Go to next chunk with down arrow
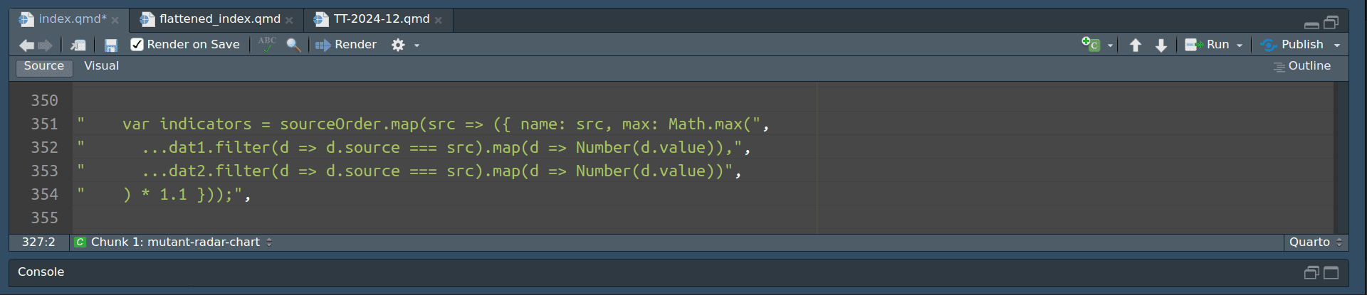1367x295 pixels. pyautogui.click(x=1161, y=45)
